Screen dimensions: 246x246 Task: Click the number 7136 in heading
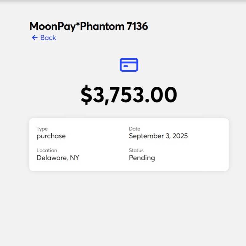(x=137, y=26)
